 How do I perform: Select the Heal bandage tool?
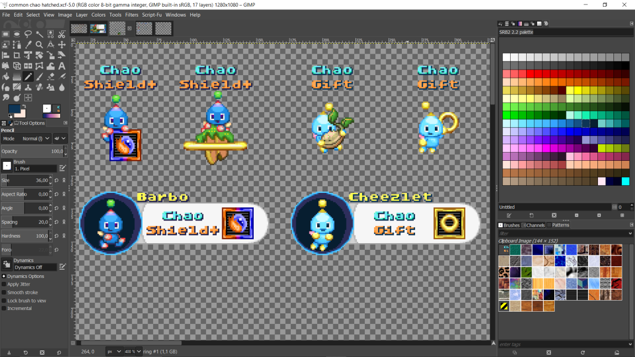point(39,87)
